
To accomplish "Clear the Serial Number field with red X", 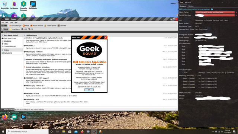I will coord(236,15).
